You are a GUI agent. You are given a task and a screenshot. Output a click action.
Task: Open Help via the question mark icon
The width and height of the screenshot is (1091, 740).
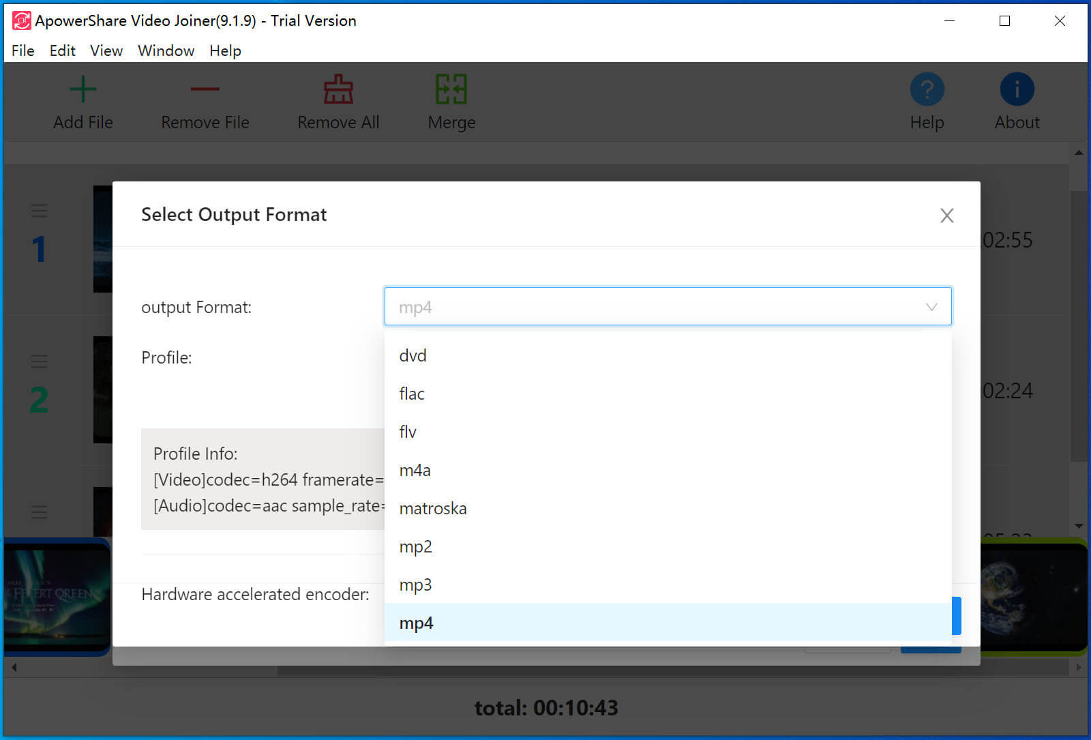point(927,89)
